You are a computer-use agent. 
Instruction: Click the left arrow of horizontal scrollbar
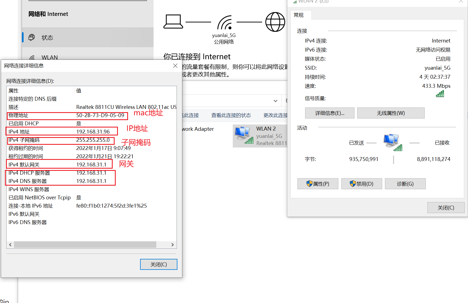pos(10,245)
